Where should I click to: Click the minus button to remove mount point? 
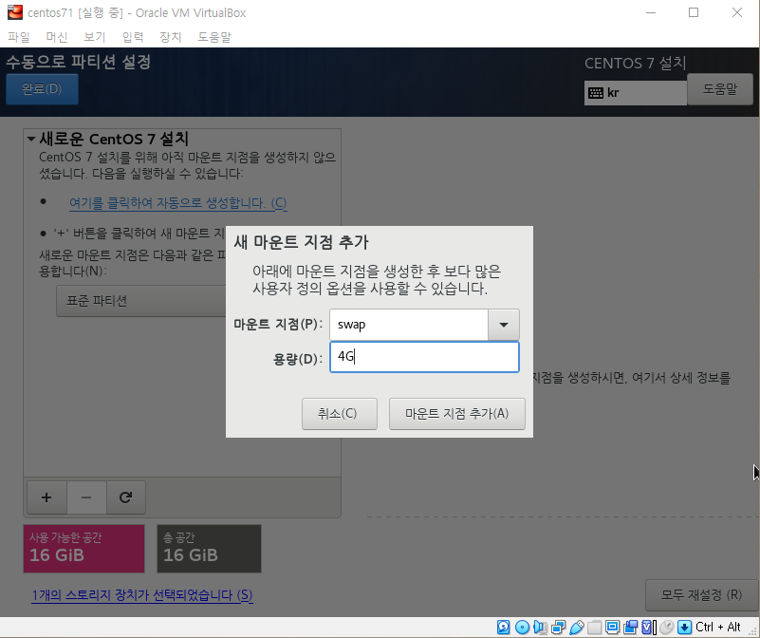pos(86,497)
